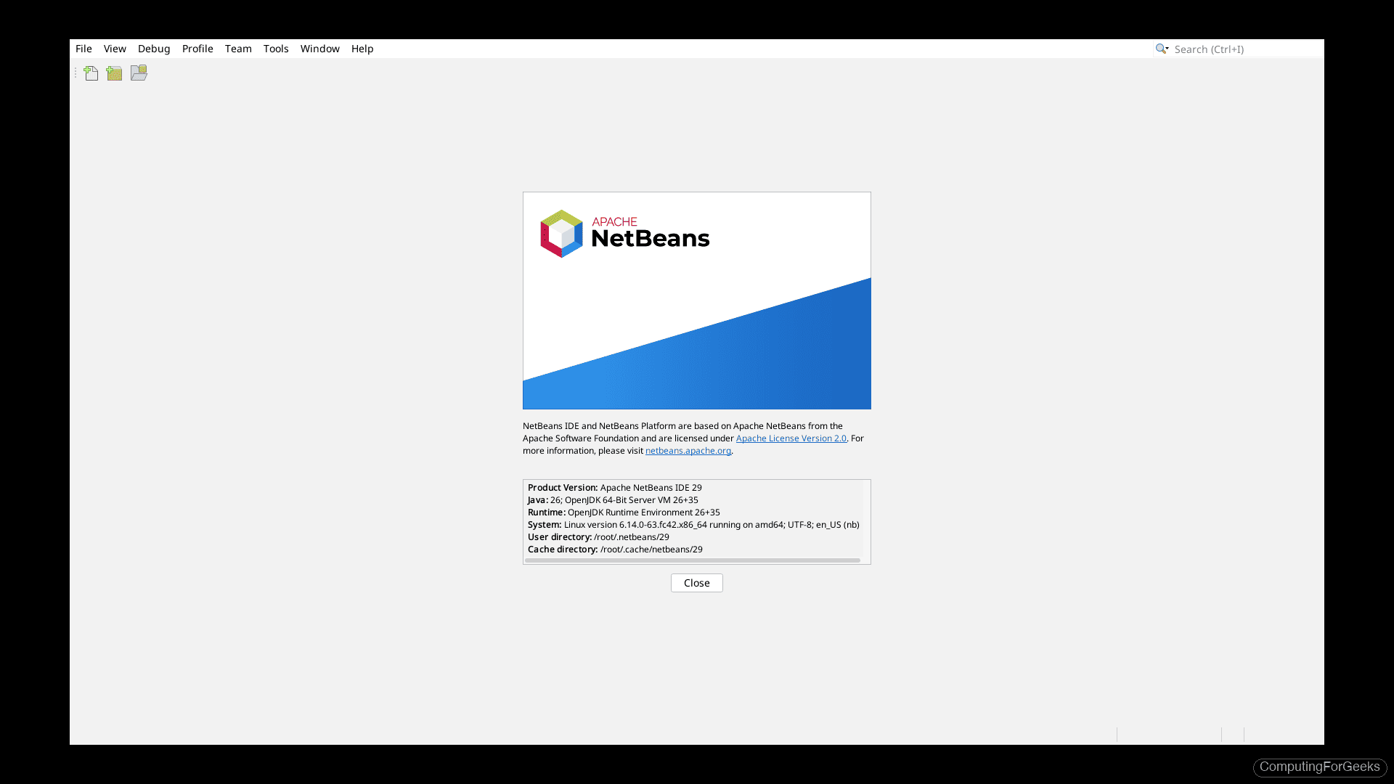Open the Help menu

pyautogui.click(x=362, y=49)
